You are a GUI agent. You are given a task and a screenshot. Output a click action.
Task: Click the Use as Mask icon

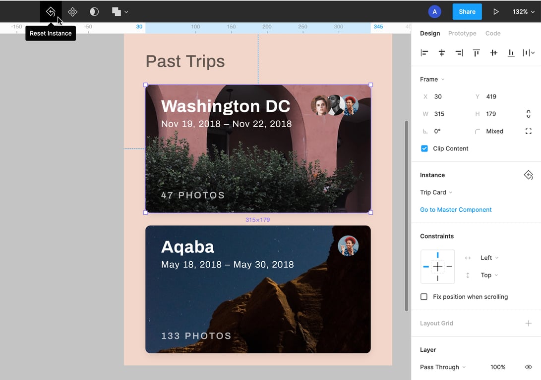tap(94, 11)
